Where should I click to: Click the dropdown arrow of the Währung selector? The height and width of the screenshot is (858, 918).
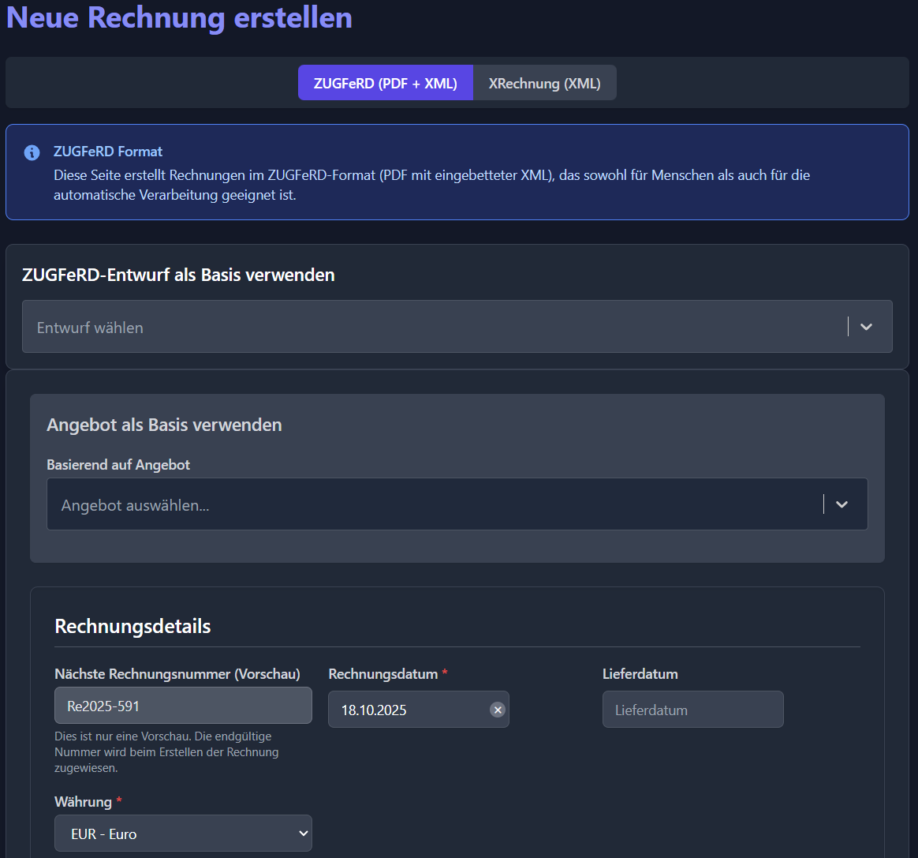pos(304,833)
